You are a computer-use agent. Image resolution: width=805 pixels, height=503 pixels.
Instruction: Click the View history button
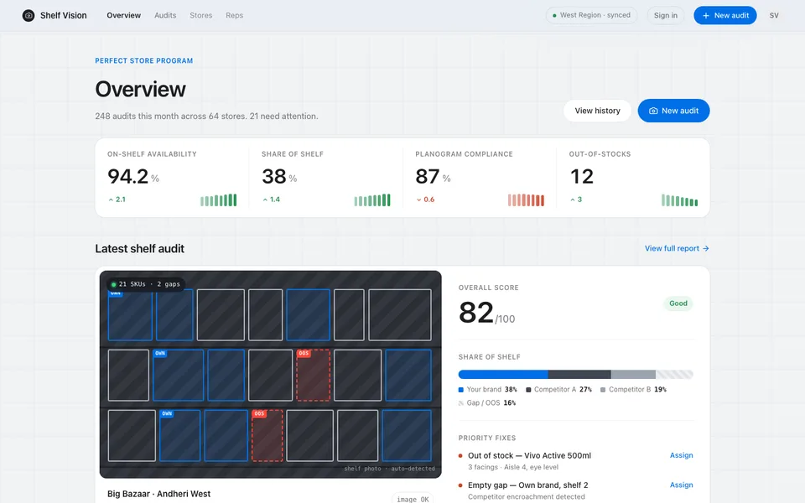pyautogui.click(x=598, y=111)
